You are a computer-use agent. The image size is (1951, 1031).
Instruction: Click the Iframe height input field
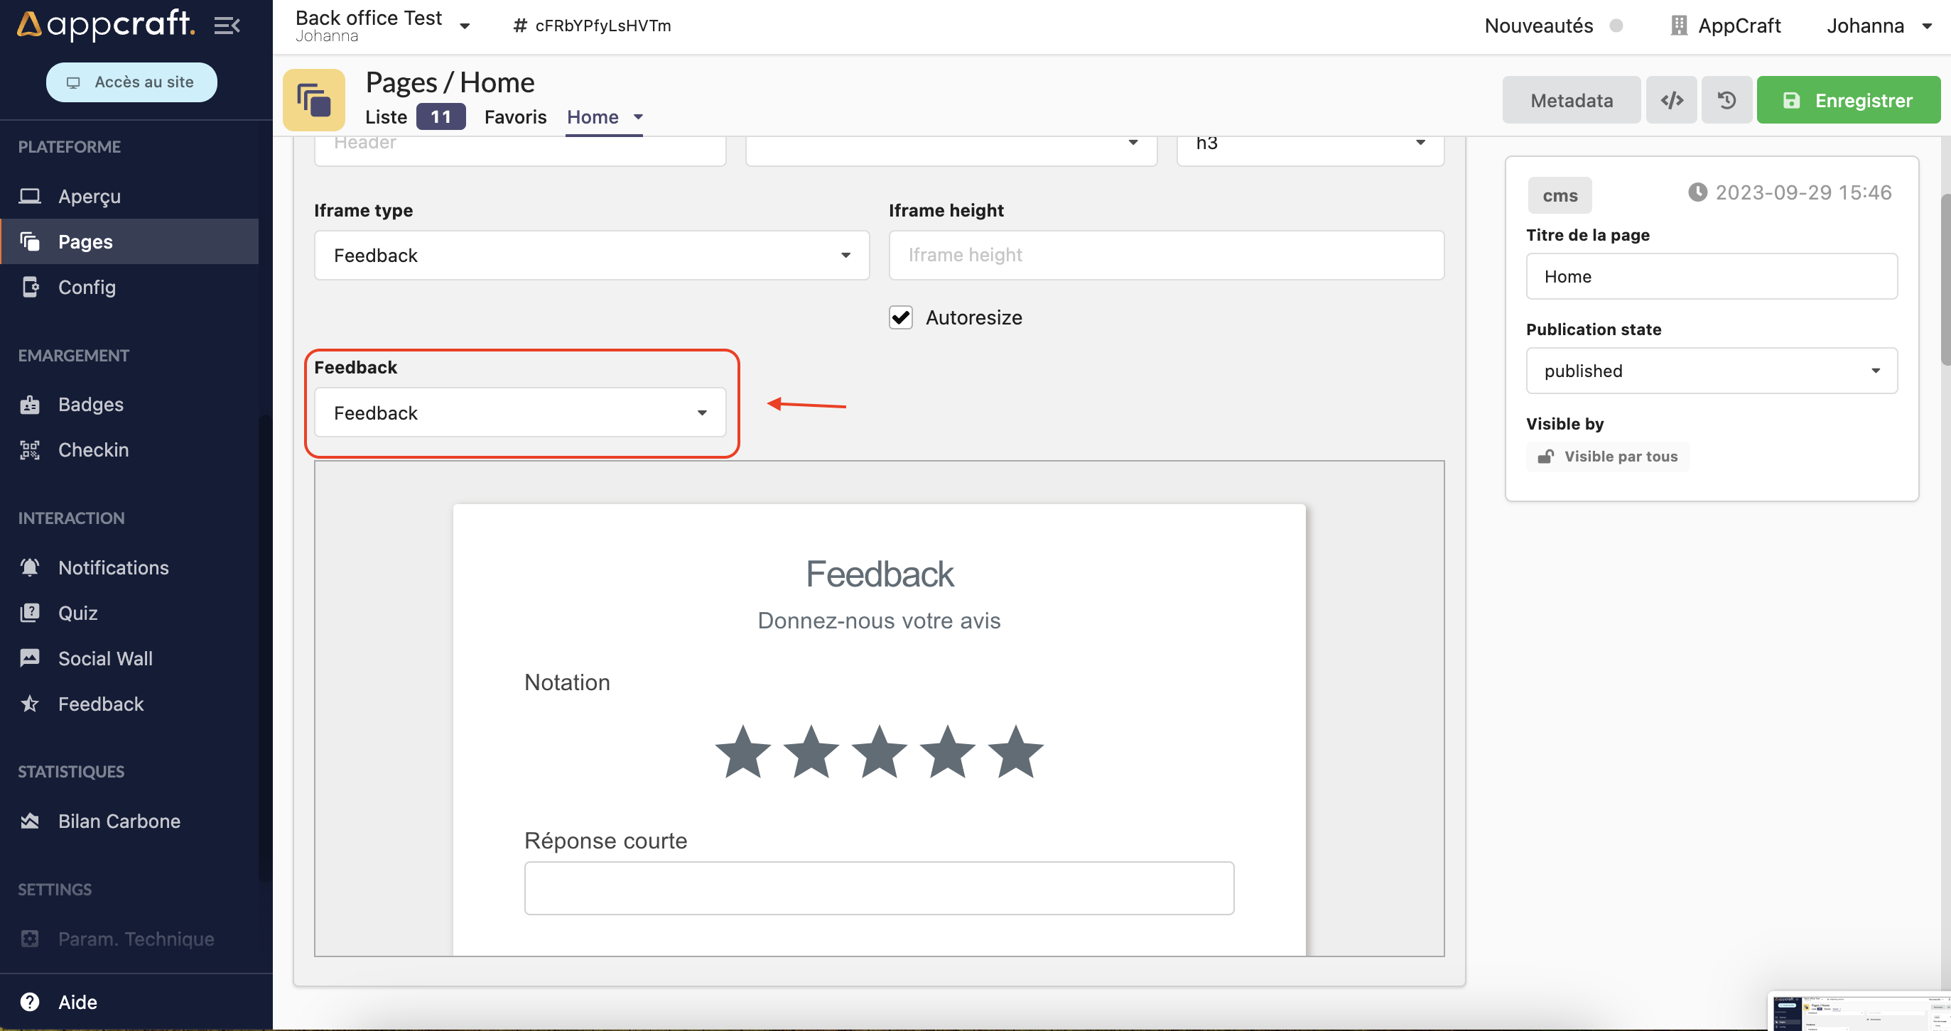click(x=1166, y=255)
